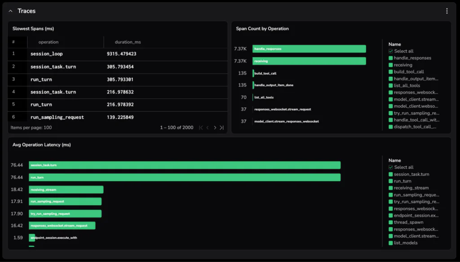The height and width of the screenshot is (262, 460).
Task: Toggle Select all in Span Count legend
Action: point(391,51)
